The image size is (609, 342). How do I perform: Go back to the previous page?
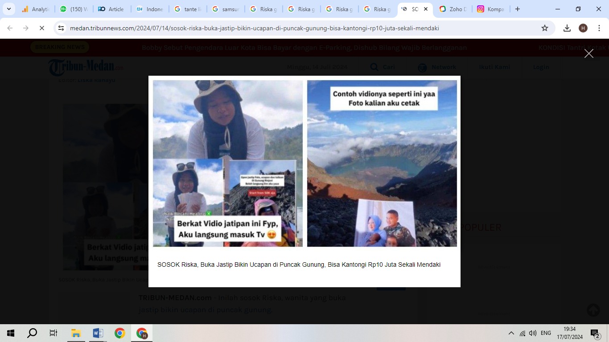10,28
